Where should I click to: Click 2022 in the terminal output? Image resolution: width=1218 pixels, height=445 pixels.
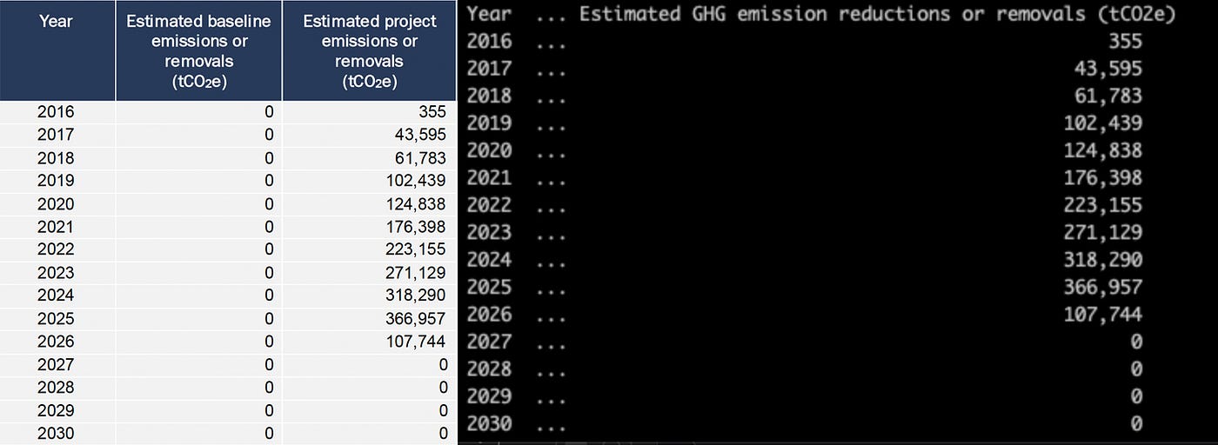(x=490, y=205)
